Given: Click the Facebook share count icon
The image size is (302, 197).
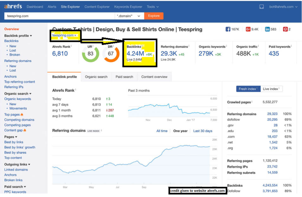Looking at the screenshot, I should click(228, 29).
